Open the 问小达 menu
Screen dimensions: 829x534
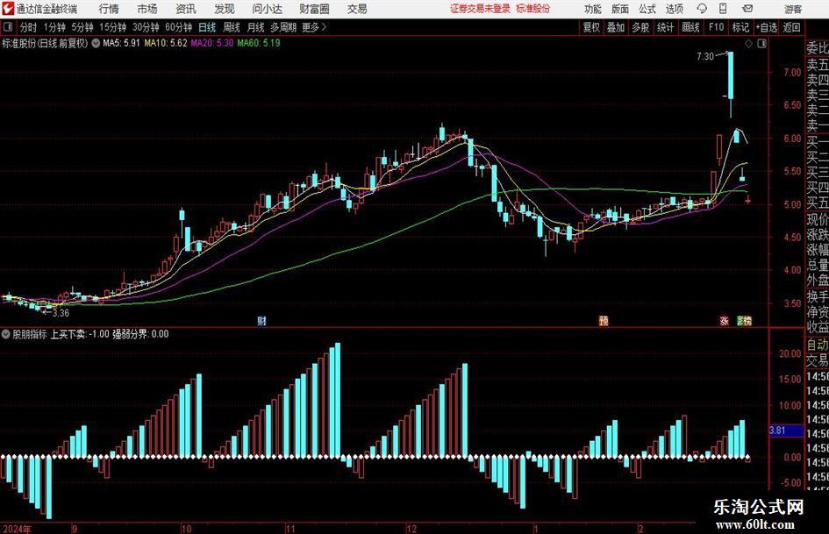pyautogui.click(x=267, y=9)
